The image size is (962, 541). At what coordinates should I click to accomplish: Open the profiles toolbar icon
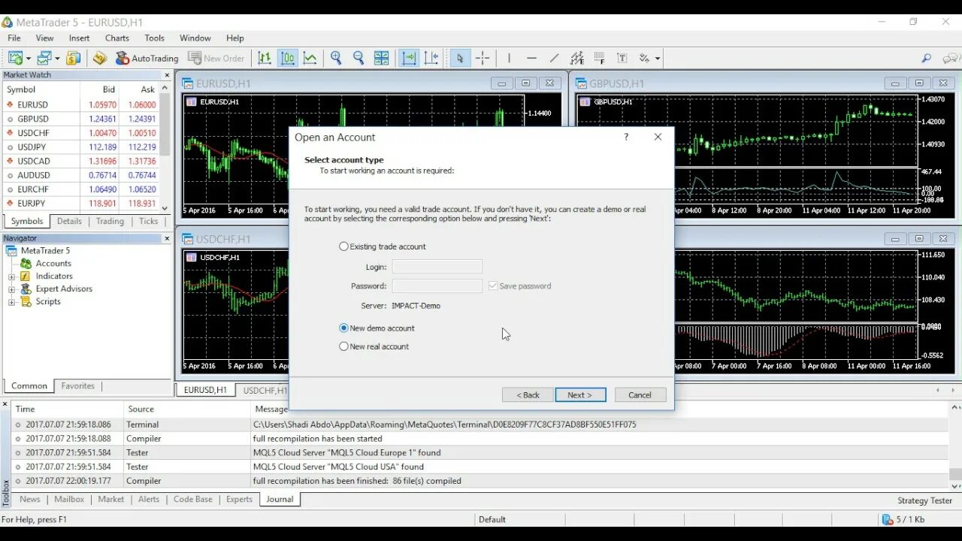44,58
